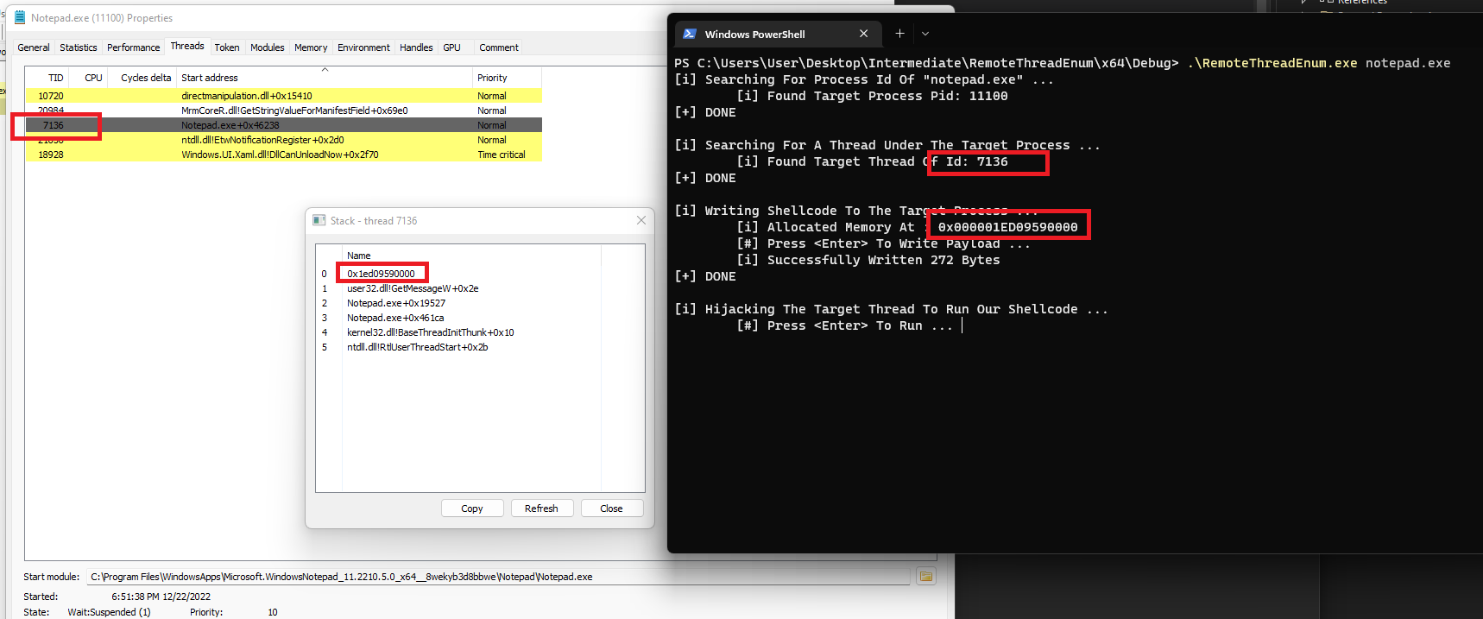This screenshot has width=1483, height=619.
Task: Go to the Token tab
Action: 227,47
